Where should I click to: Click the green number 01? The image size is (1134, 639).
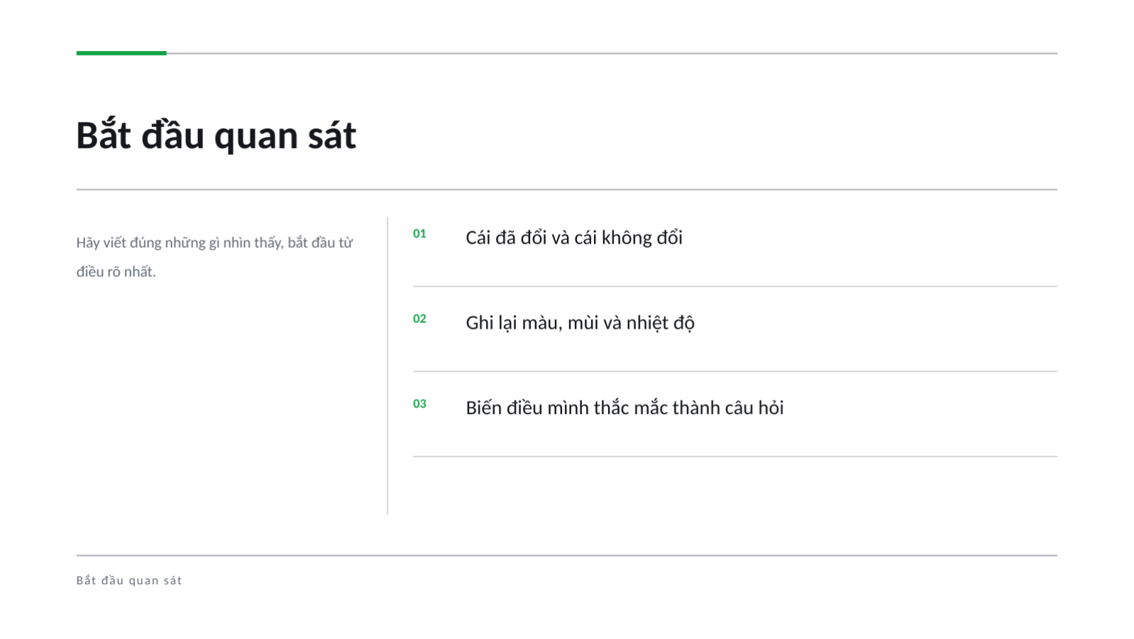click(419, 234)
